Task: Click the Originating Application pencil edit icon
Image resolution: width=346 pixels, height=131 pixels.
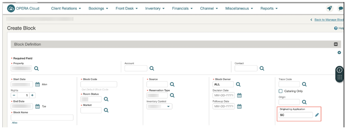Action: pyautogui.click(x=317, y=115)
